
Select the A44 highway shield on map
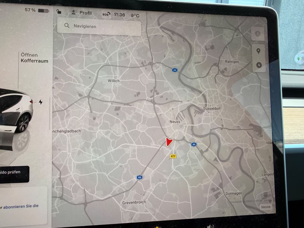click(x=175, y=70)
